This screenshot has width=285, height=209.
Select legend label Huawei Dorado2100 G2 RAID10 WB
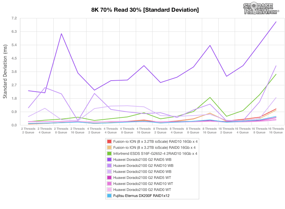(x=143, y=166)
